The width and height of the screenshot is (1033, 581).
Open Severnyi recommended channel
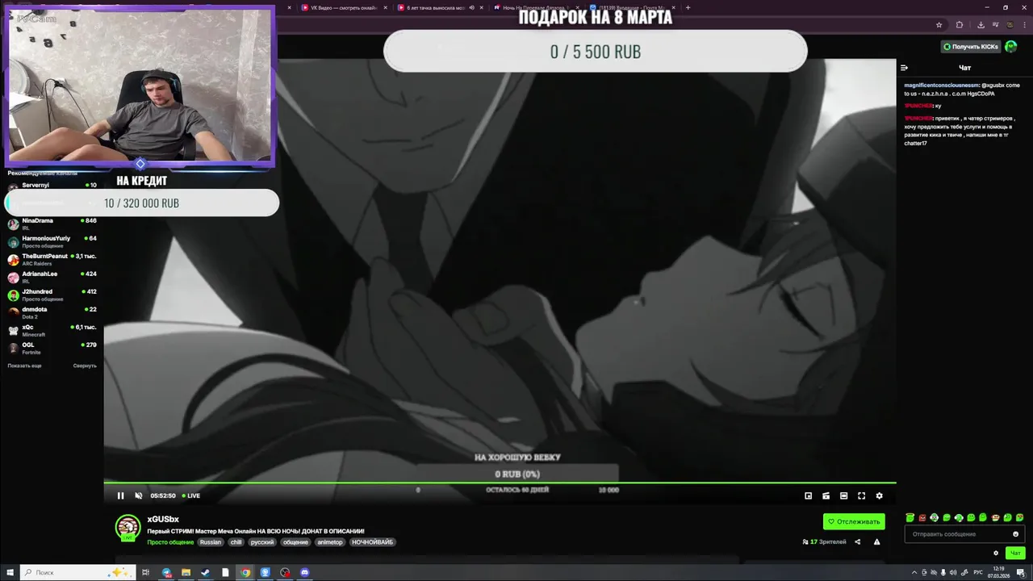[52, 186]
